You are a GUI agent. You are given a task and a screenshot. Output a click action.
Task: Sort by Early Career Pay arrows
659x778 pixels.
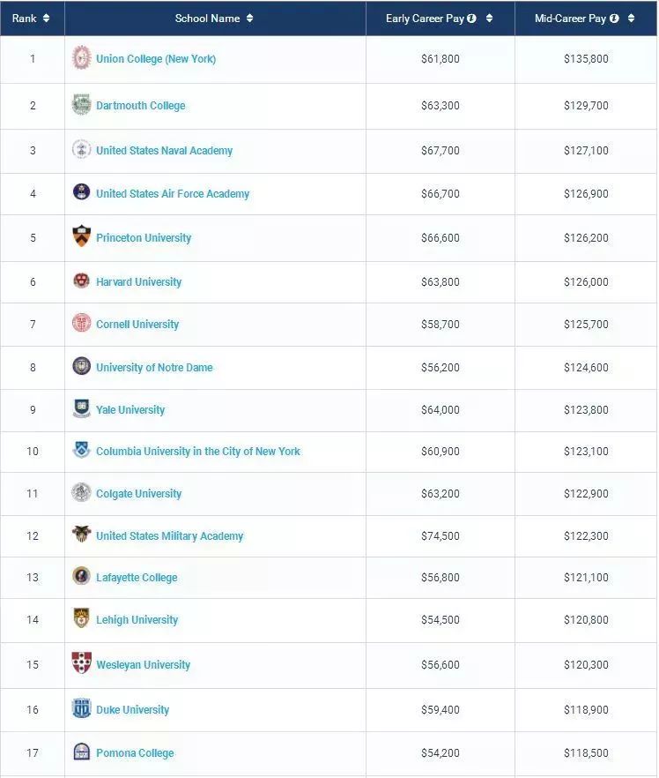point(490,19)
